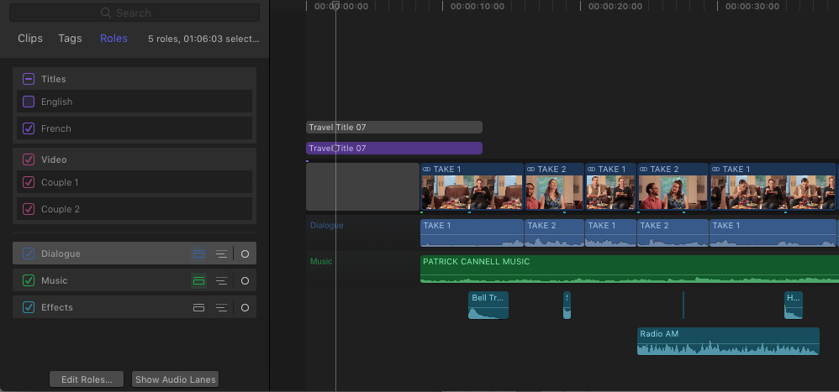Show subrole lanes for Music
The height and width of the screenshot is (392, 839).
click(221, 280)
